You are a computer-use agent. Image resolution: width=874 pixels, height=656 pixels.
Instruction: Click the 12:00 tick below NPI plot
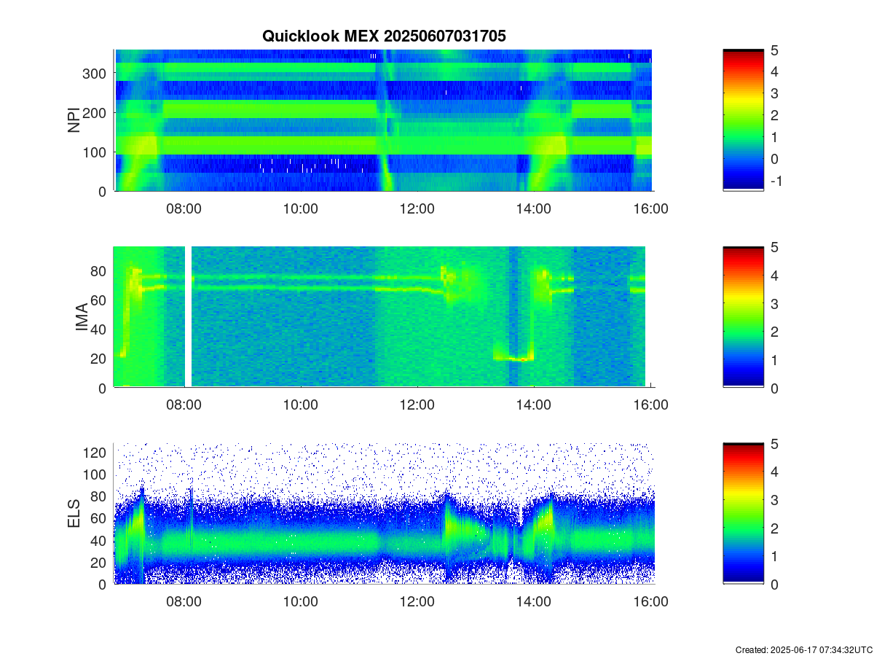pyautogui.click(x=417, y=208)
